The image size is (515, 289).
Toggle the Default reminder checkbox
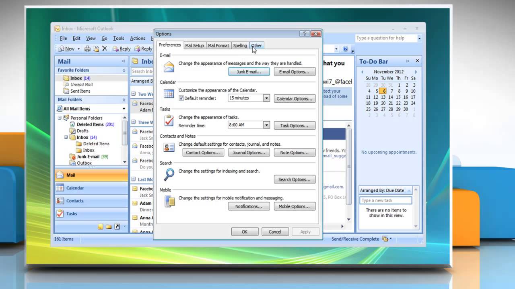181,98
